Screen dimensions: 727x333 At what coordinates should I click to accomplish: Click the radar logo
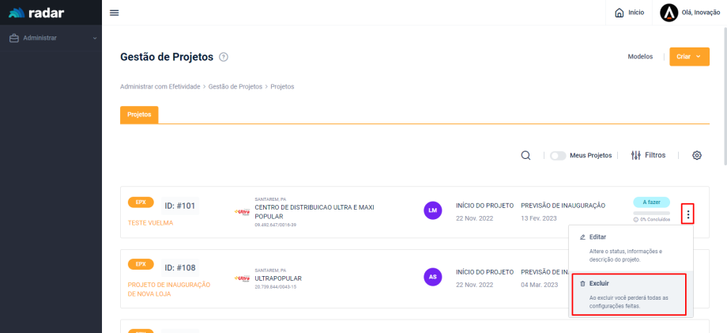[x=36, y=13]
